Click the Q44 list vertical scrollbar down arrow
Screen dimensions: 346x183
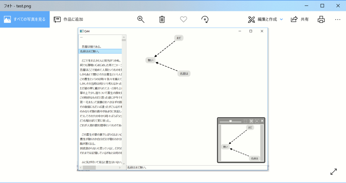click(124, 163)
